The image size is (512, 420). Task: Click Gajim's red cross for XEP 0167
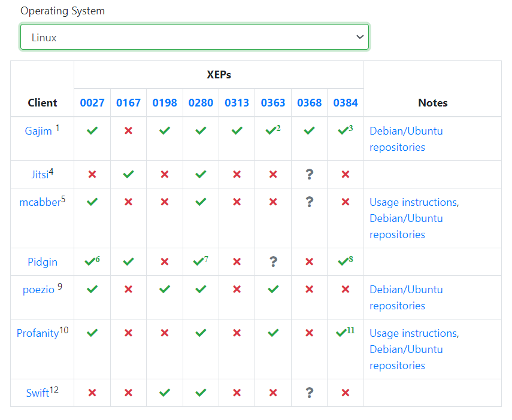(128, 131)
